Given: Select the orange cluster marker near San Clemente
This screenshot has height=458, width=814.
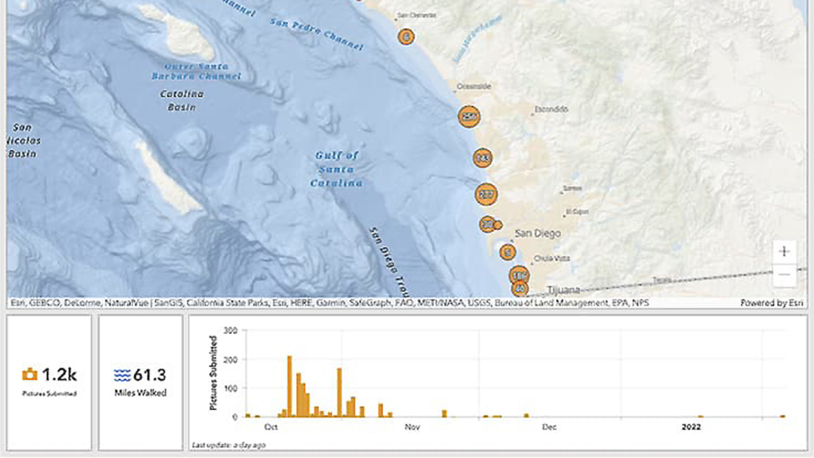Looking at the screenshot, I should coord(406,37).
